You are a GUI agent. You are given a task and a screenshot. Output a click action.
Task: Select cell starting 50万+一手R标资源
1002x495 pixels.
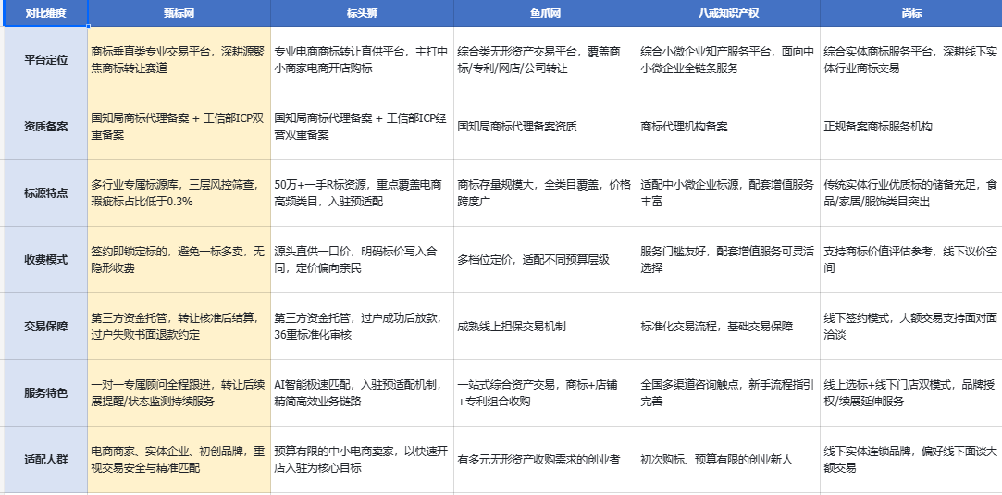pyautogui.click(x=363, y=192)
